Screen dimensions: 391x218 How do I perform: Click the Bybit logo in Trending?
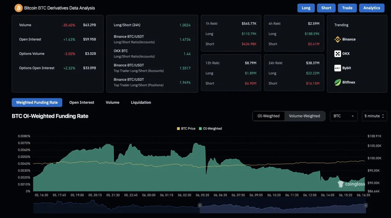(338, 68)
